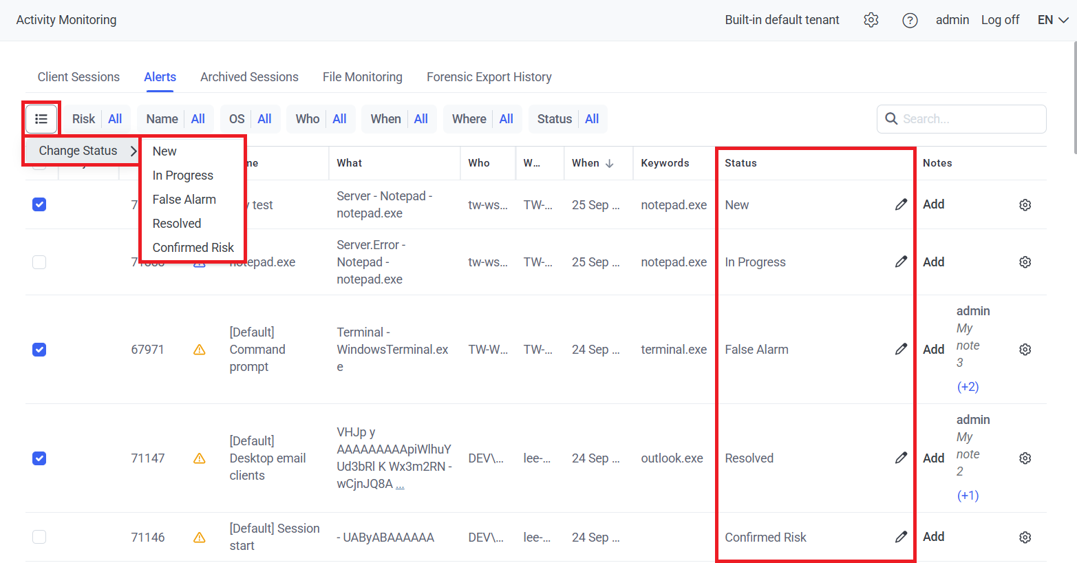The width and height of the screenshot is (1077, 563).
Task: Open the help question mark icon
Action: point(910,20)
